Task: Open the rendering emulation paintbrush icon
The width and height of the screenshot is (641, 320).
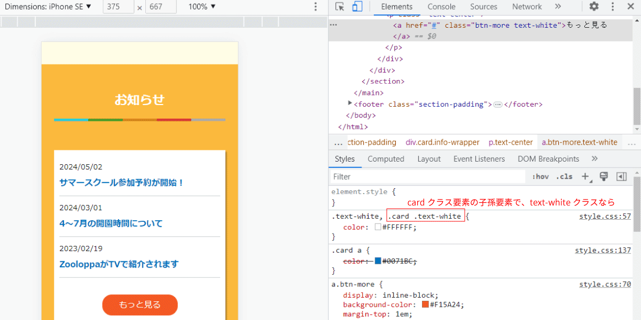Action: (604, 177)
